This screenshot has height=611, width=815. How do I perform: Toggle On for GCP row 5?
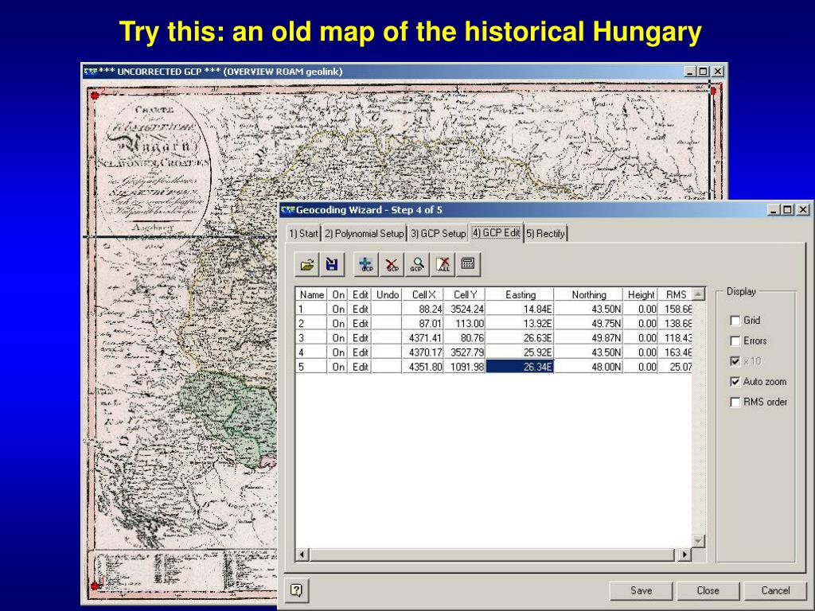pyautogui.click(x=337, y=367)
